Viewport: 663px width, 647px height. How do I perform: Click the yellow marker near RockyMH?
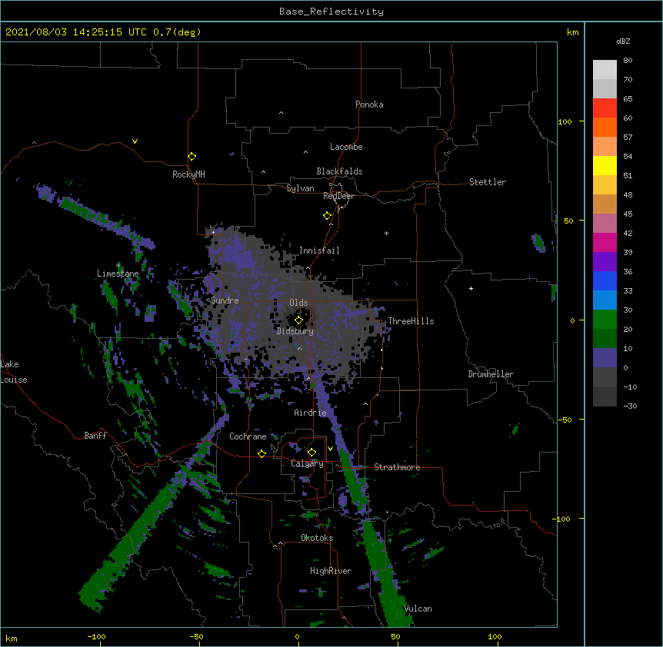coord(192,156)
